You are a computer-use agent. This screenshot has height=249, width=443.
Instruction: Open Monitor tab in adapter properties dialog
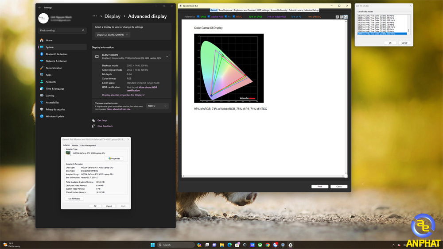pyautogui.click(x=75, y=146)
